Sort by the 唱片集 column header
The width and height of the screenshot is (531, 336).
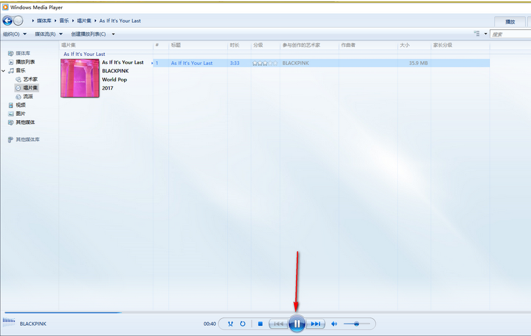pos(106,45)
